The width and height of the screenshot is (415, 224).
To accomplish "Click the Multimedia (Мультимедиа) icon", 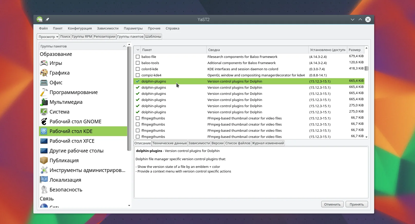I will (x=44, y=102).
